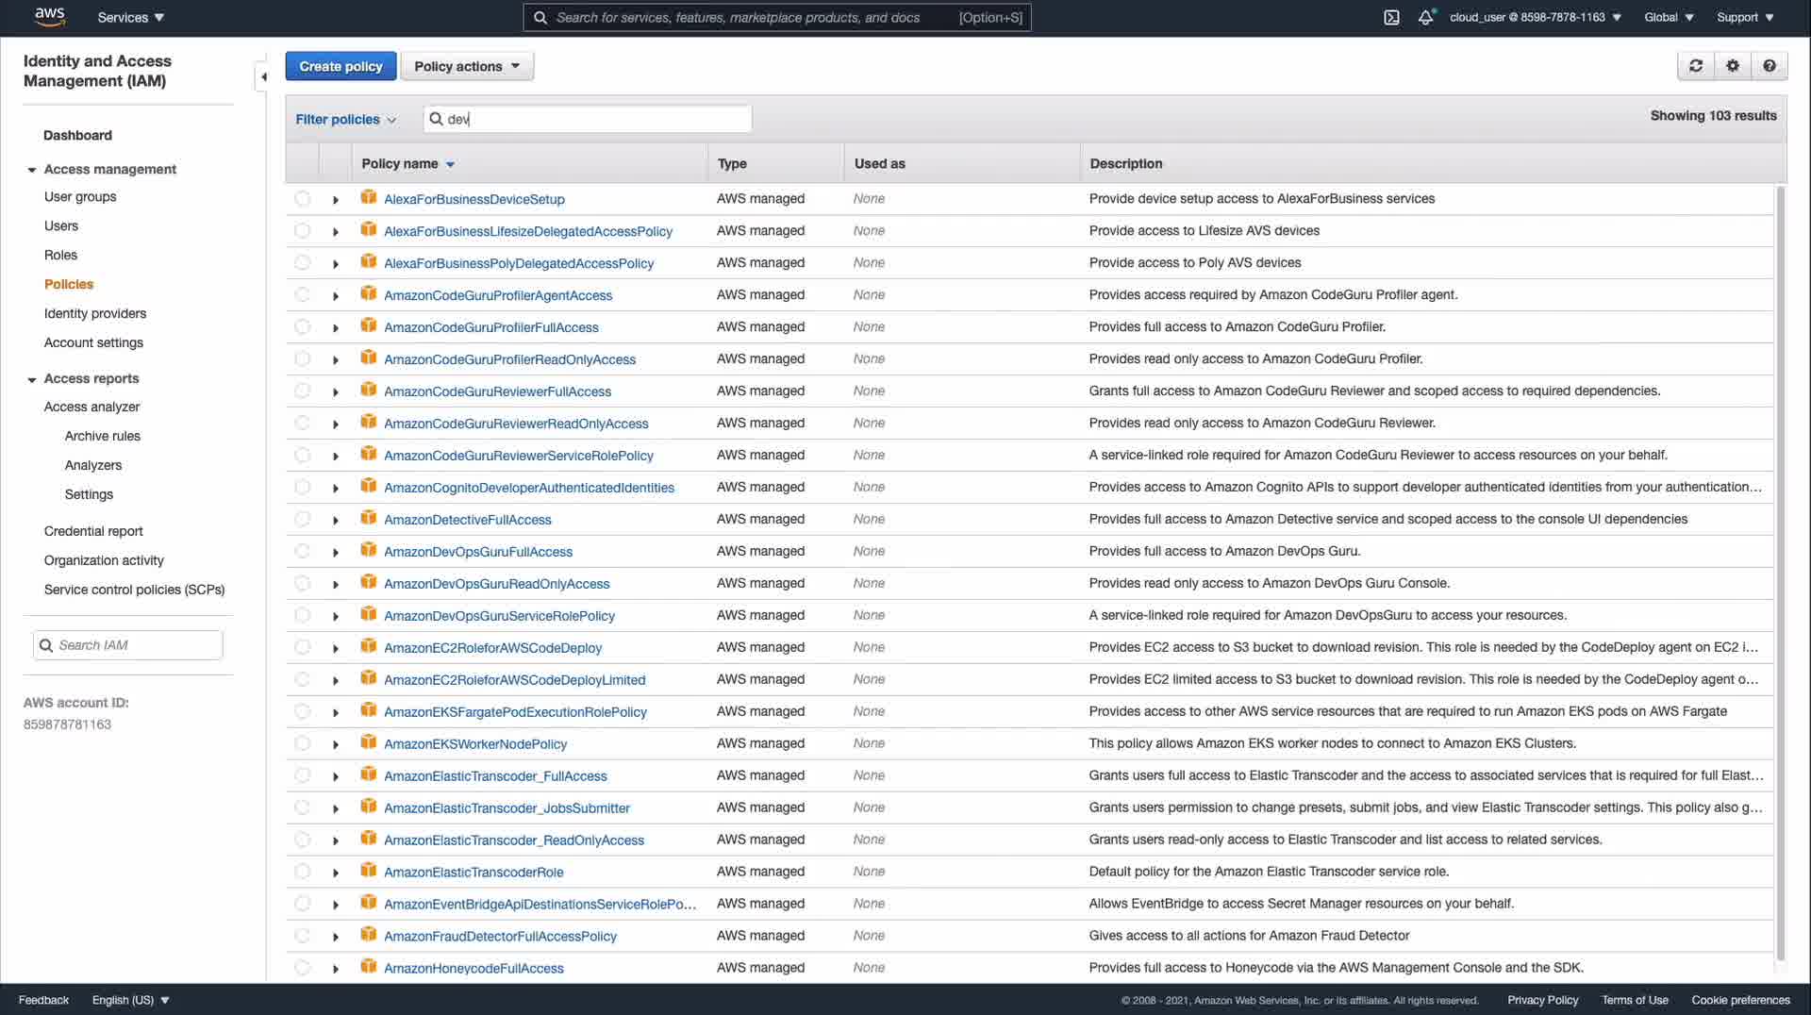Open the CloudShell terminal icon
This screenshot has height=1015, width=1811.
[1391, 17]
